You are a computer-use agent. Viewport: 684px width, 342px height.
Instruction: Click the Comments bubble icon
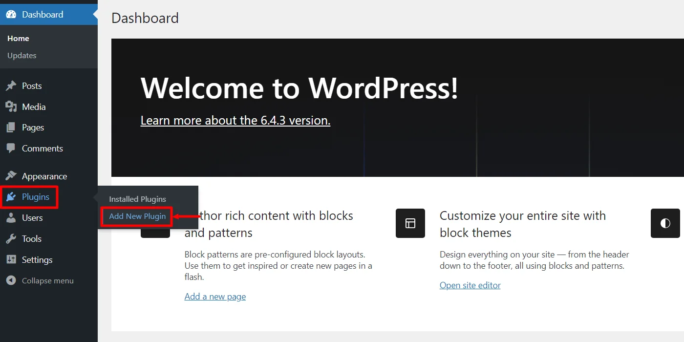point(11,149)
